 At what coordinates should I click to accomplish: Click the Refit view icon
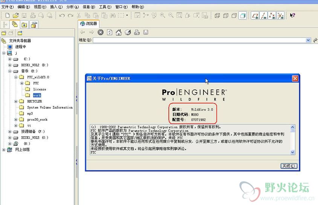point(179,15)
